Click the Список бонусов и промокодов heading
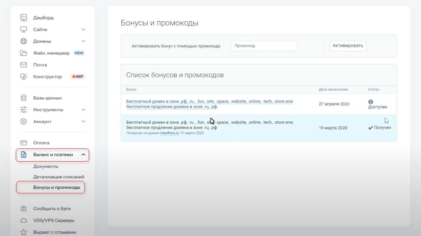The width and height of the screenshot is (421, 236). 175,75
